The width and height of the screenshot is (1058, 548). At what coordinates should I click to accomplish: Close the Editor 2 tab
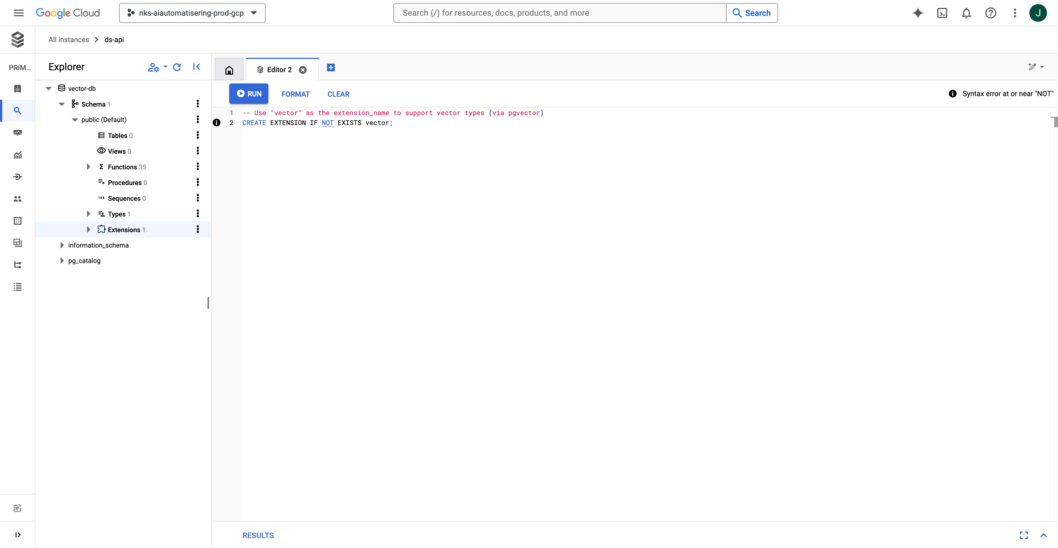pyautogui.click(x=303, y=70)
